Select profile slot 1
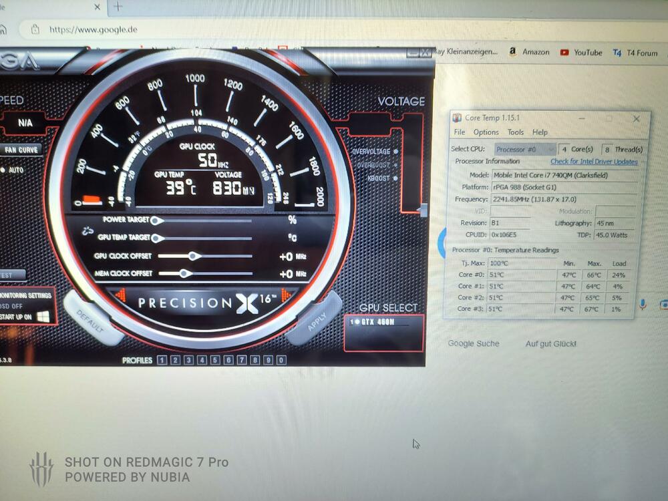The width and height of the screenshot is (668, 501). [x=162, y=360]
